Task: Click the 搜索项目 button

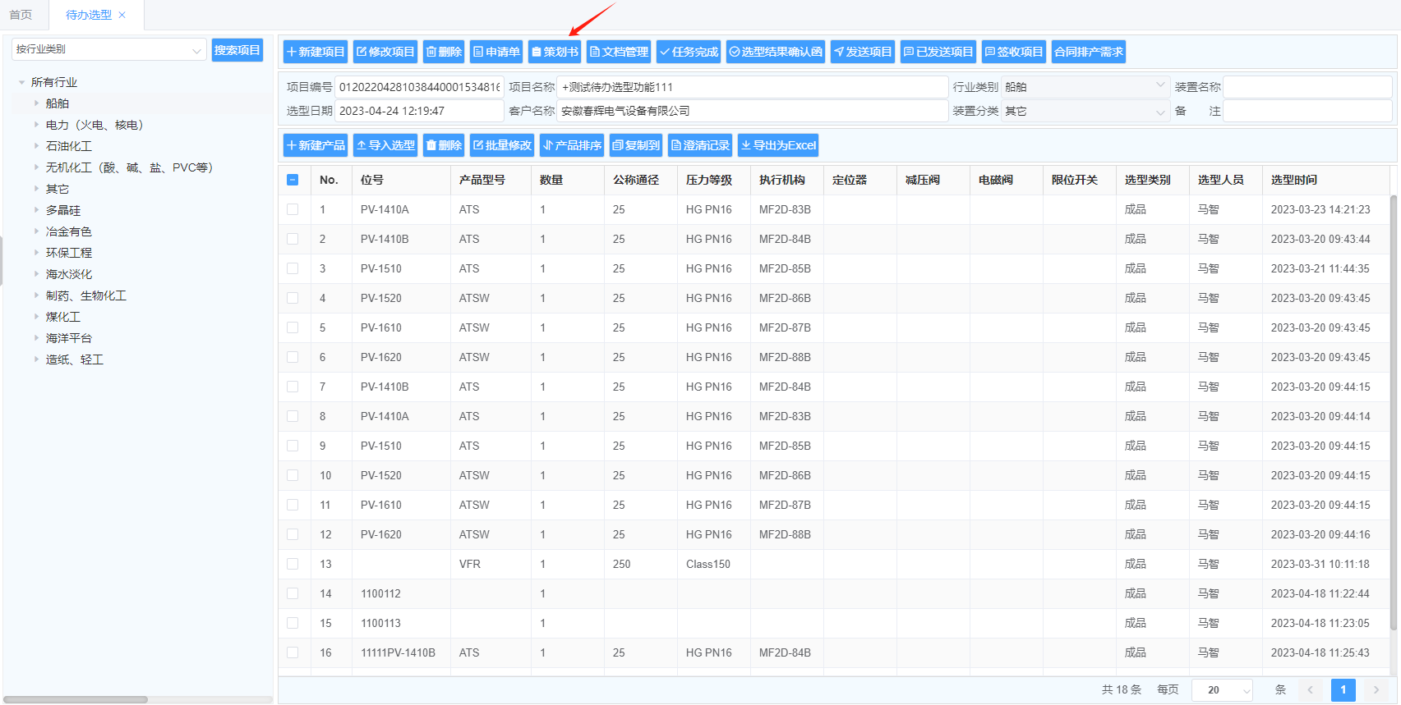Action: [237, 50]
